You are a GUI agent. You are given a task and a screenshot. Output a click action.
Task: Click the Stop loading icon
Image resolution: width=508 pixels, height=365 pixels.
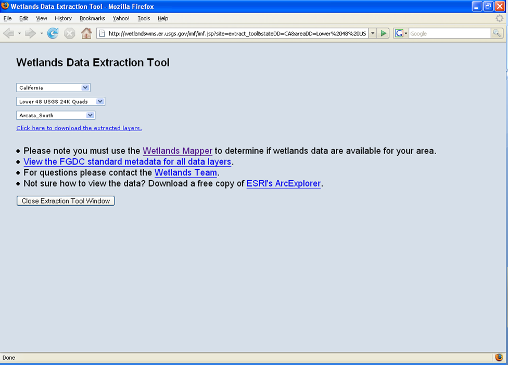tap(69, 33)
